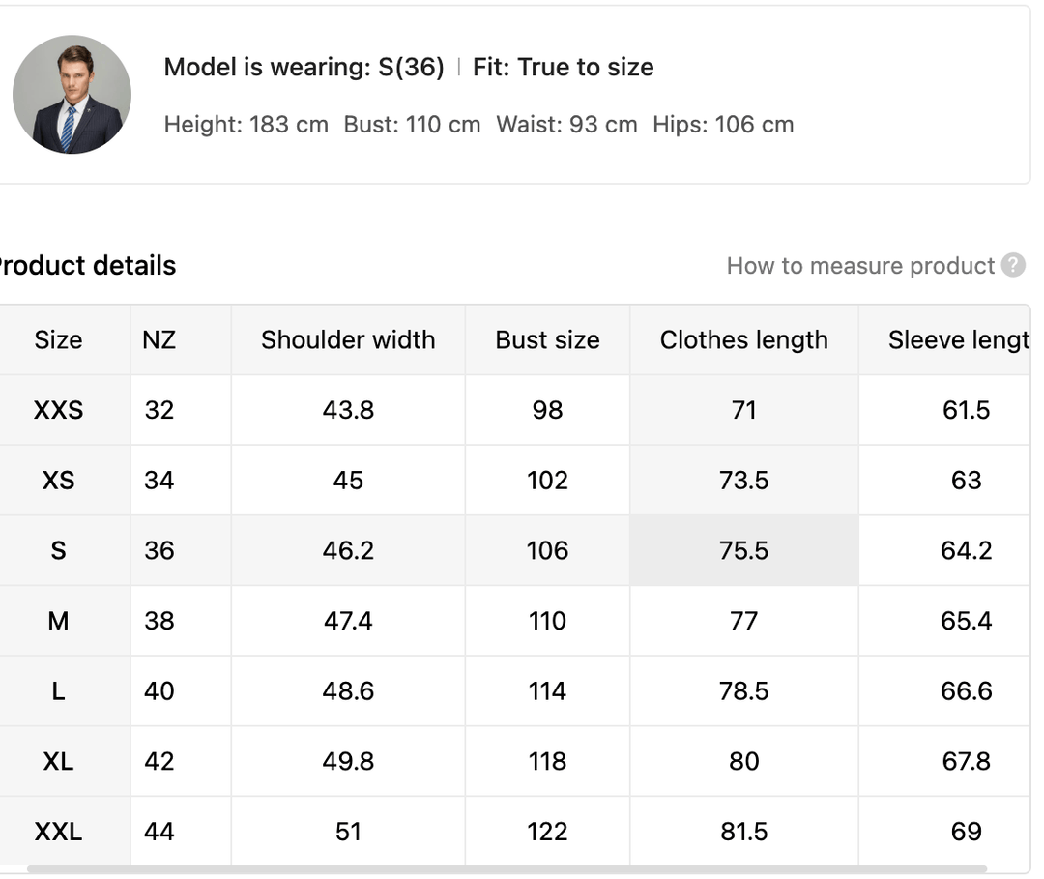Click the XS size row label
Screen dimensions: 1044x879
coord(58,481)
